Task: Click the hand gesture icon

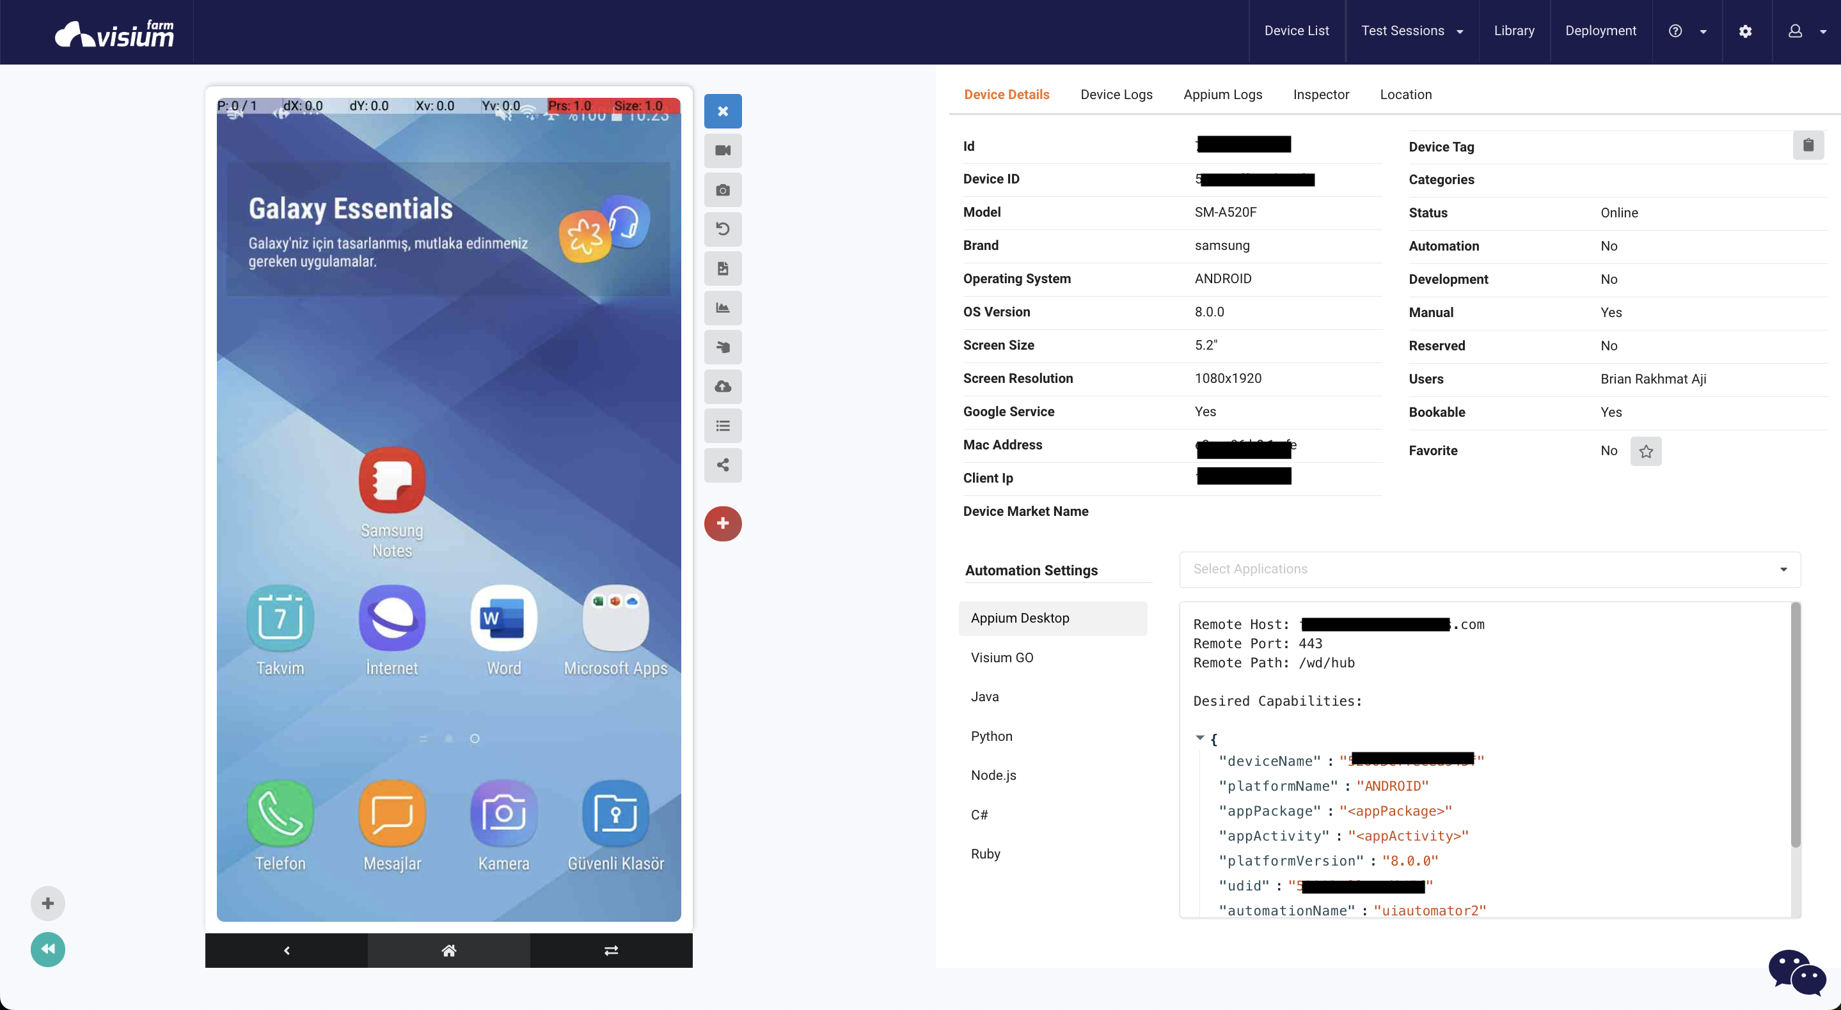Action: [x=723, y=347]
